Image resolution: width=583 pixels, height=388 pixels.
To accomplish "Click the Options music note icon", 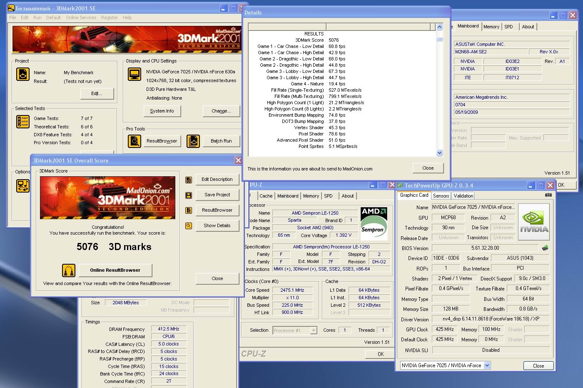I will 23,185.
